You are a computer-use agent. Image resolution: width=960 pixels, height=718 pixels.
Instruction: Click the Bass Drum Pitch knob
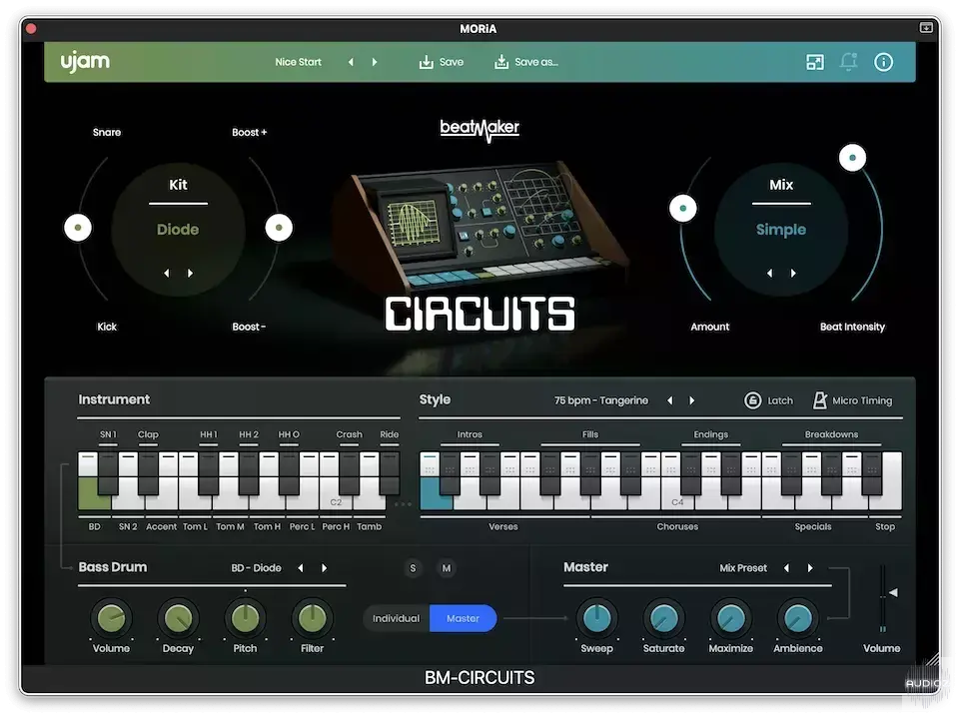[245, 618]
